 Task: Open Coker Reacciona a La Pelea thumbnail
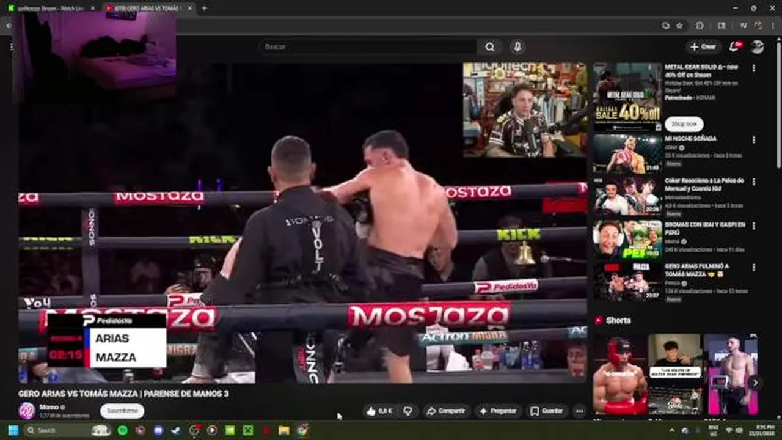(627, 196)
